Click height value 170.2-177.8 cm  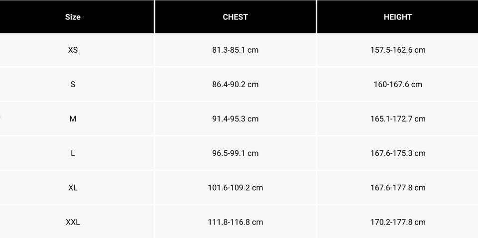click(x=398, y=222)
